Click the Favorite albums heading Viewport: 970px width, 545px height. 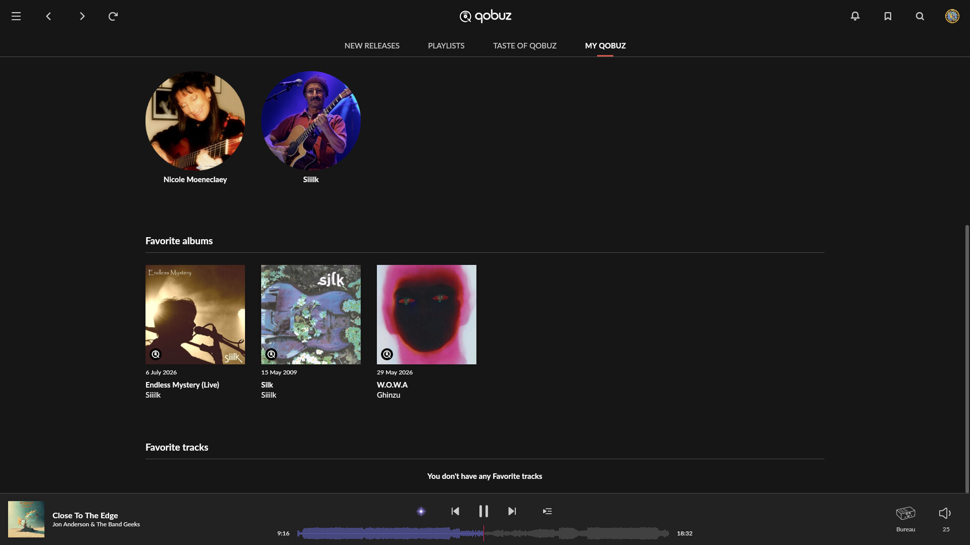[x=179, y=241]
